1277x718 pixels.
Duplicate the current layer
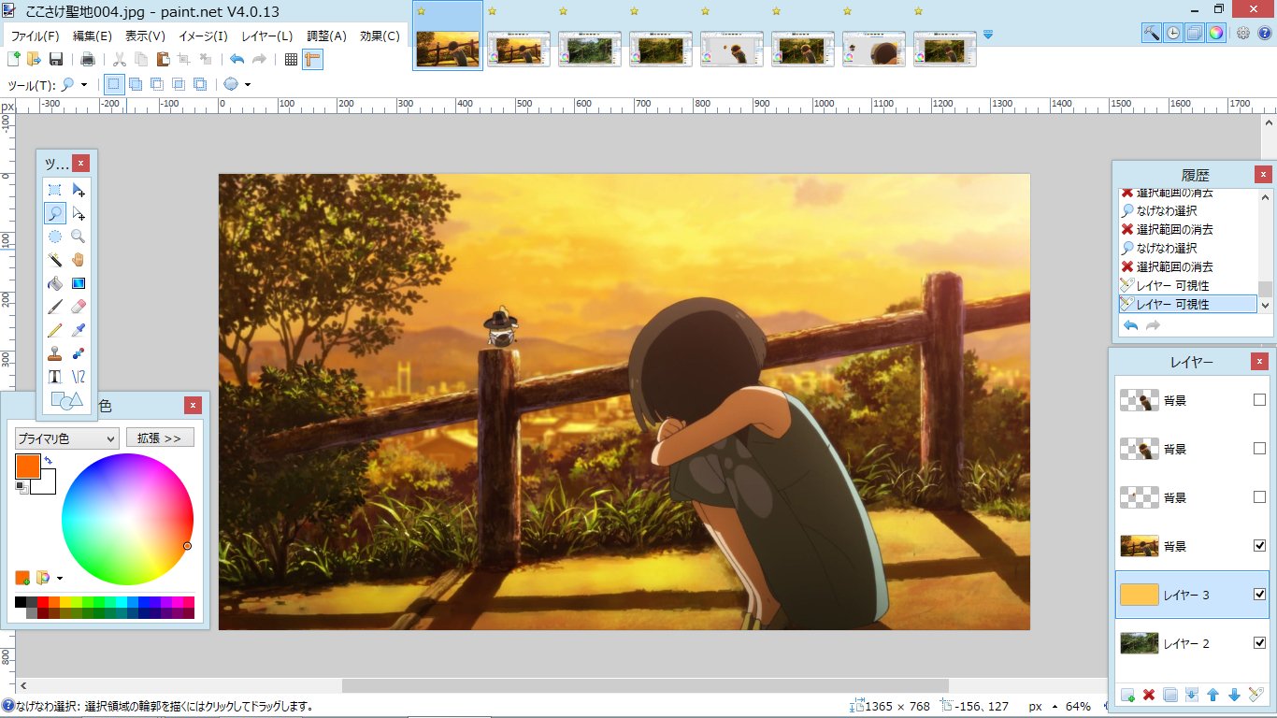1170,695
